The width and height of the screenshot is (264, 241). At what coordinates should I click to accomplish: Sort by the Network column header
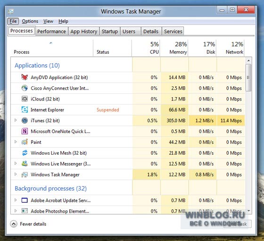(230, 48)
